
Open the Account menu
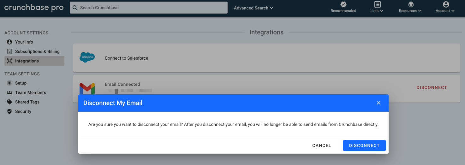(x=445, y=7)
